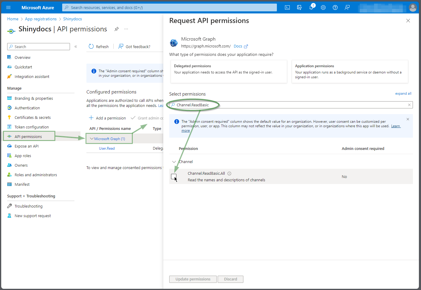
Task: Select Application permissions type
Action: pos(350,72)
